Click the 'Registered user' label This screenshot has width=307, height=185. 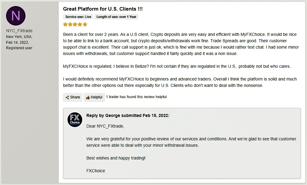(x=19, y=48)
